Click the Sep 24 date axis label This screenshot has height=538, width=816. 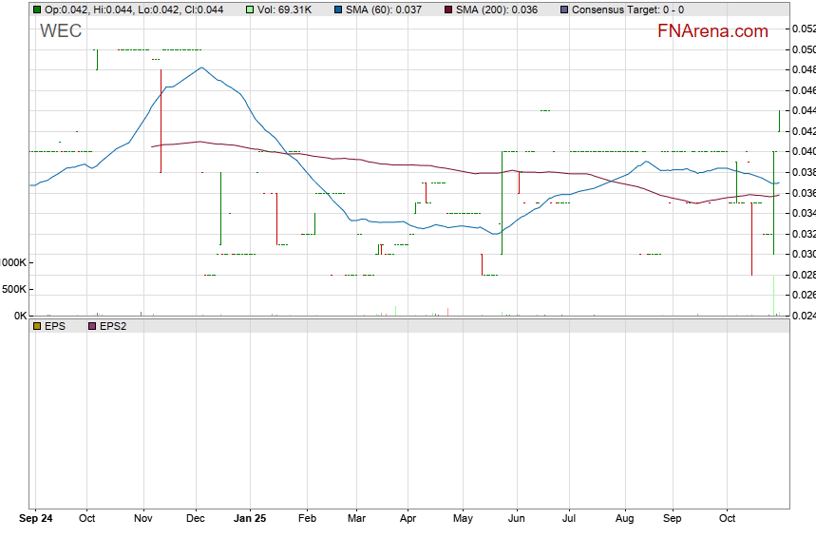click(36, 520)
